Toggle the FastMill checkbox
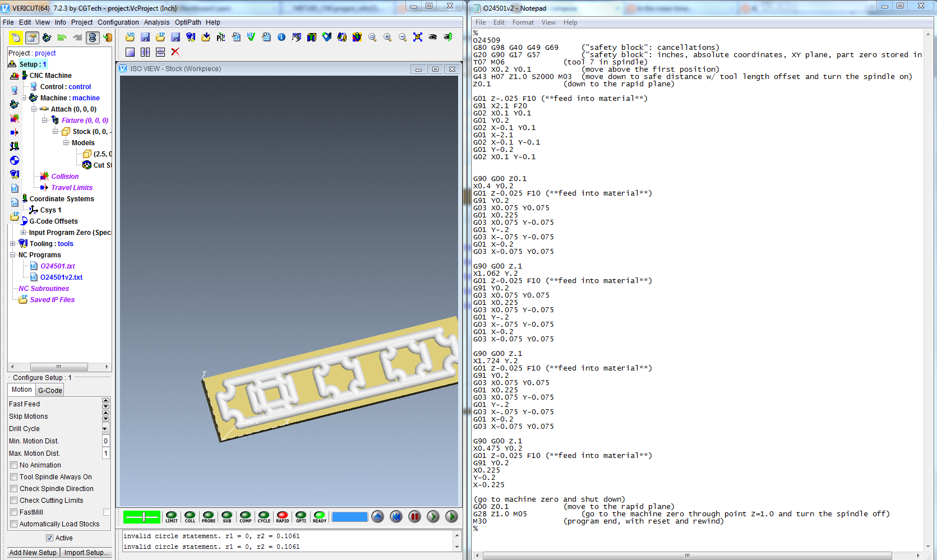This screenshot has width=937, height=560. 14,512
